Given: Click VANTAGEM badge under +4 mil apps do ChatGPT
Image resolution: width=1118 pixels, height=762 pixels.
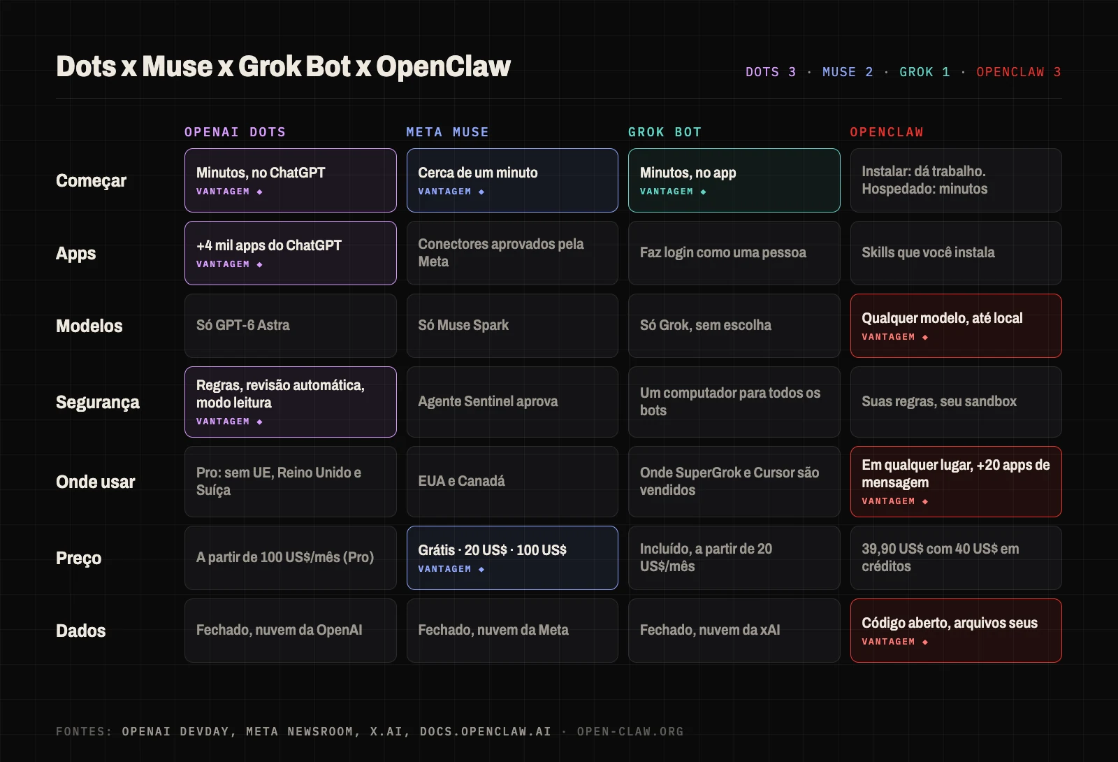Looking at the screenshot, I should click(x=229, y=264).
